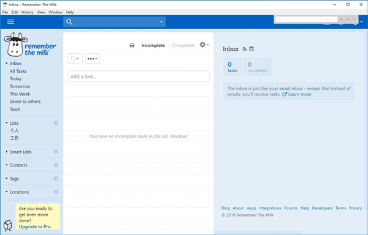Open the hamburger sidebar menu
Viewport: 368px width, 235px height.
(10, 22)
